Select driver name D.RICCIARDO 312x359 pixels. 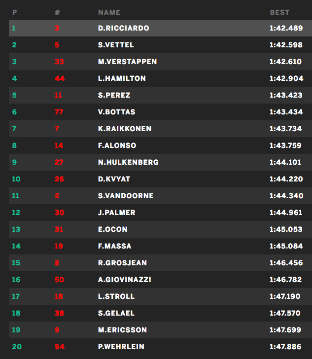[x=123, y=28]
